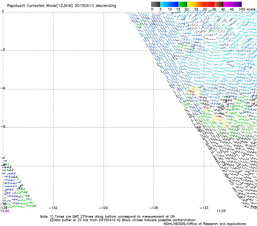This screenshot has width=257, height=226.
Task: Click the longitude label '-129'
Action: tap(103, 208)
